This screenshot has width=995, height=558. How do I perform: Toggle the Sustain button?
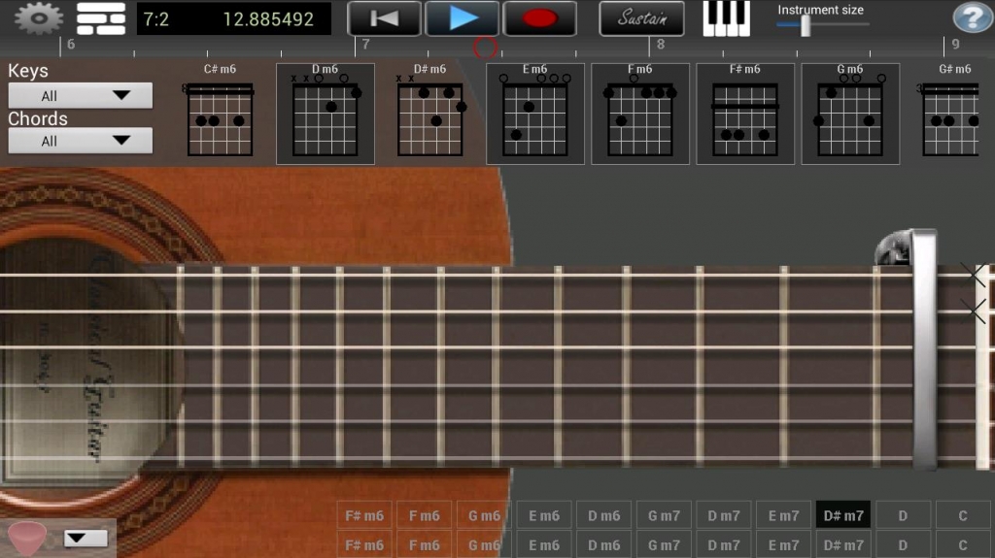[x=641, y=18]
